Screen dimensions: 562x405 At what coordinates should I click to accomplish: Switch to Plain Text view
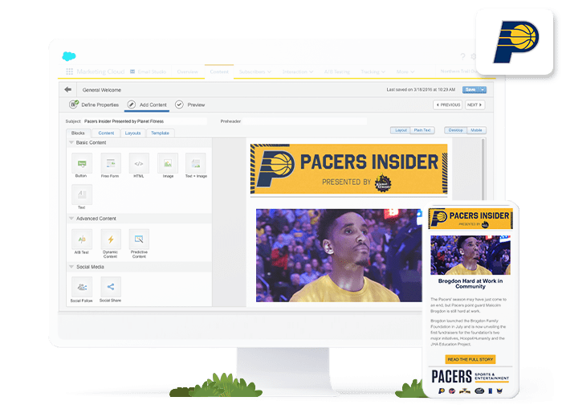coord(422,130)
